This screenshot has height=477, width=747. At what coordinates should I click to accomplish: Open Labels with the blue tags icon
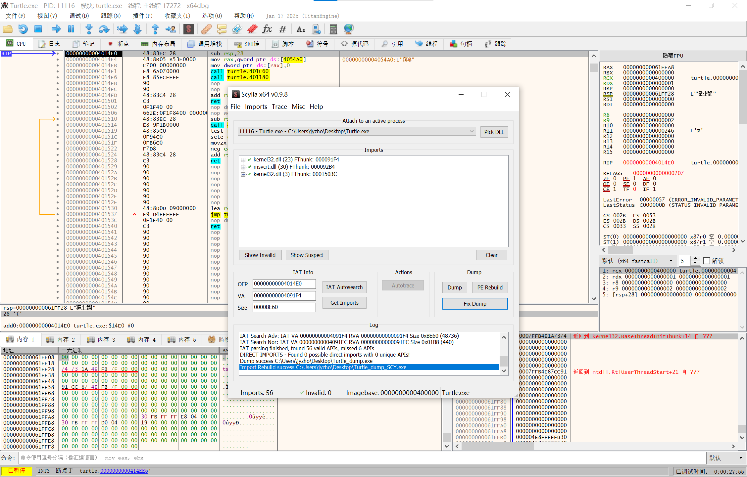pos(237,29)
